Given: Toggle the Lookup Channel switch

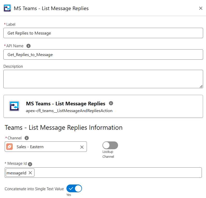Looking at the screenshot, I should pyautogui.click(x=110, y=145).
